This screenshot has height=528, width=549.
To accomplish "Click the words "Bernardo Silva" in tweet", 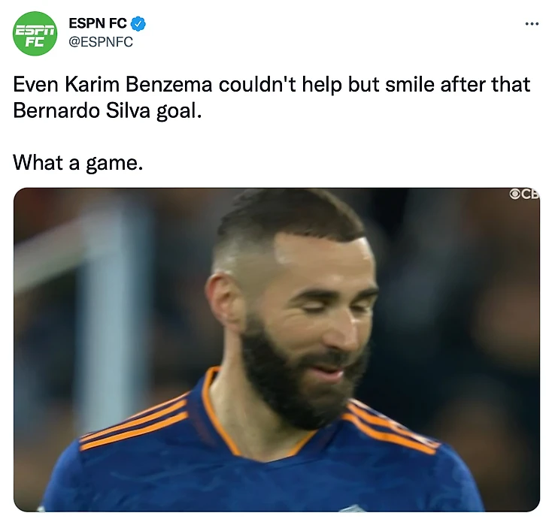I will [x=81, y=110].
